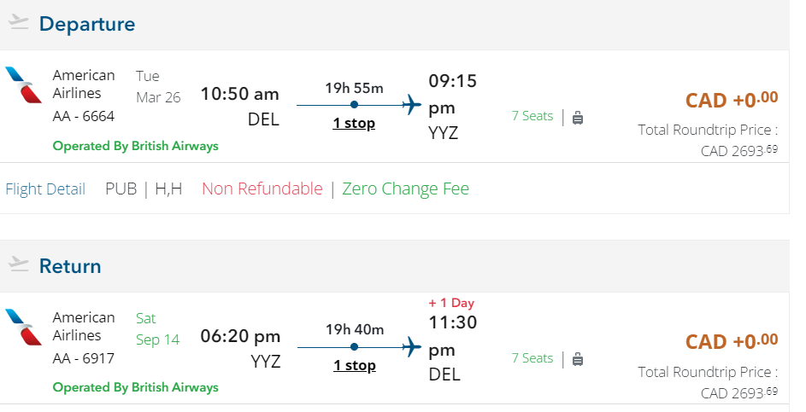Click the departure flight's 1 stop link

point(354,124)
